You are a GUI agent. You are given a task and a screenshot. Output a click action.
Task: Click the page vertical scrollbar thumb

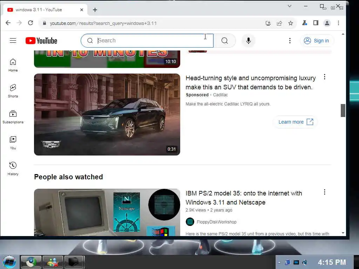click(343, 110)
